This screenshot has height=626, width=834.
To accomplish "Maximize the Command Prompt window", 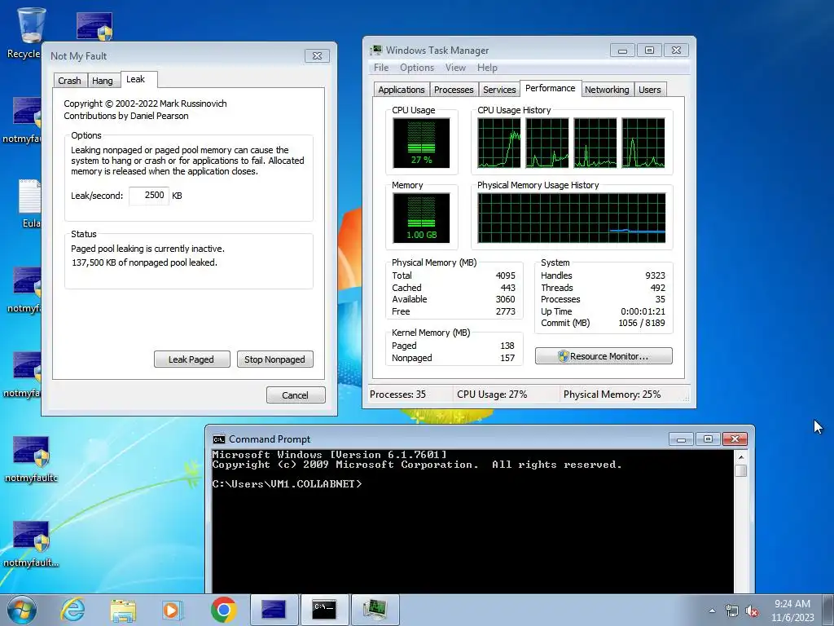I will (x=708, y=439).
